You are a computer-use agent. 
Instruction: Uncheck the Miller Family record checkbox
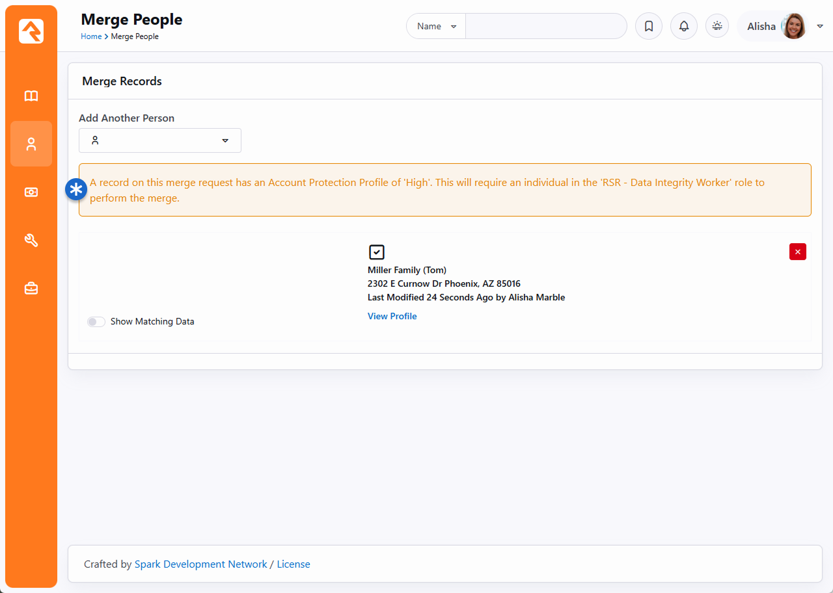tap(376, 252)
